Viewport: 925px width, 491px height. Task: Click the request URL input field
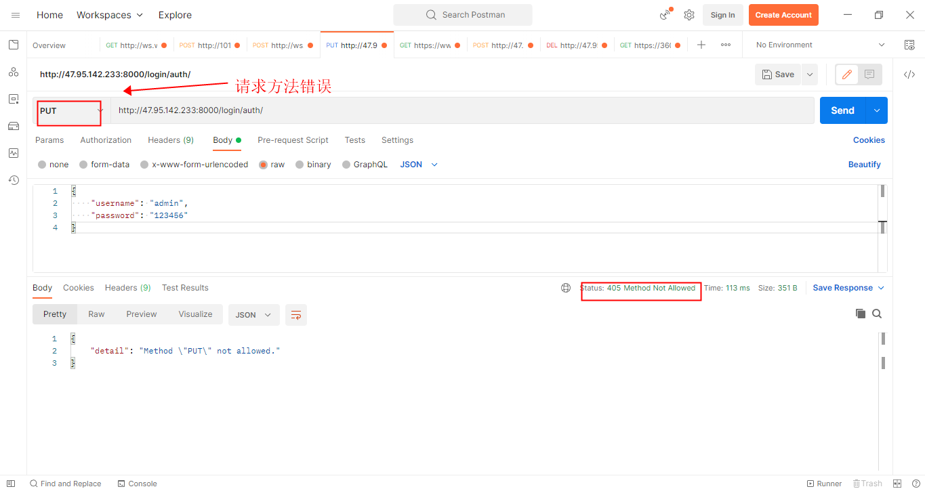pos(462,110)
